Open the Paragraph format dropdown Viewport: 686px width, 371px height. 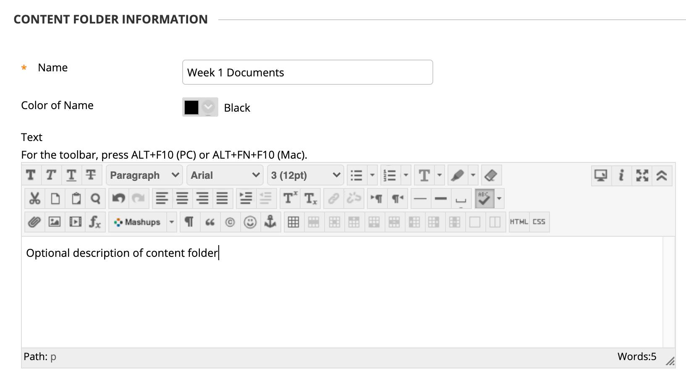pyautogui.click(x=144, y=175)
